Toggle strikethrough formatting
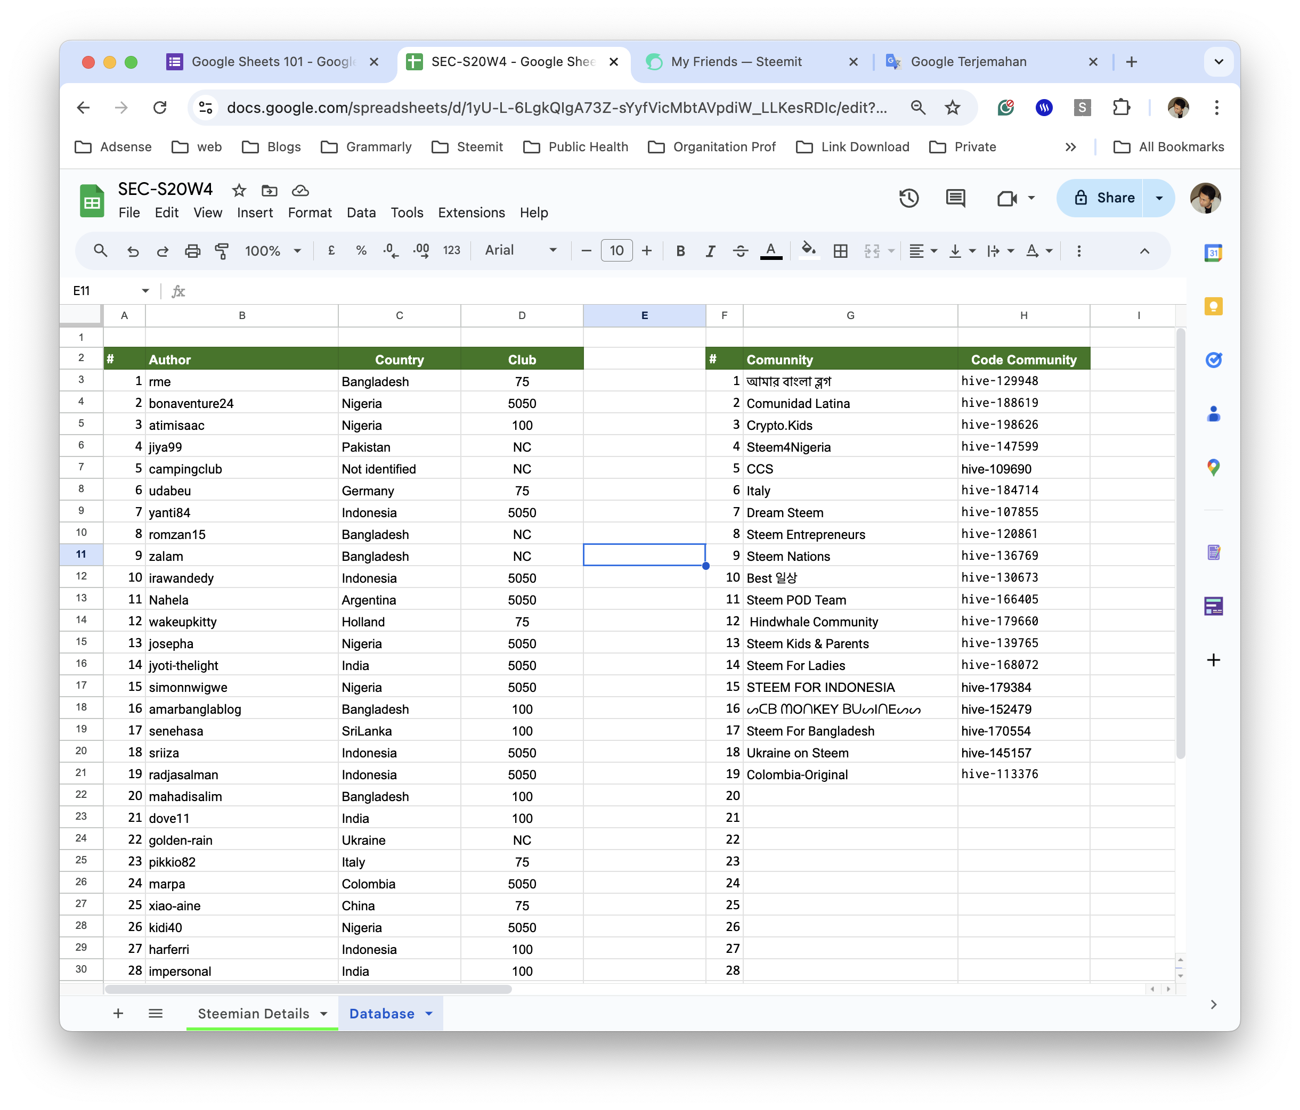 (741, 251)
